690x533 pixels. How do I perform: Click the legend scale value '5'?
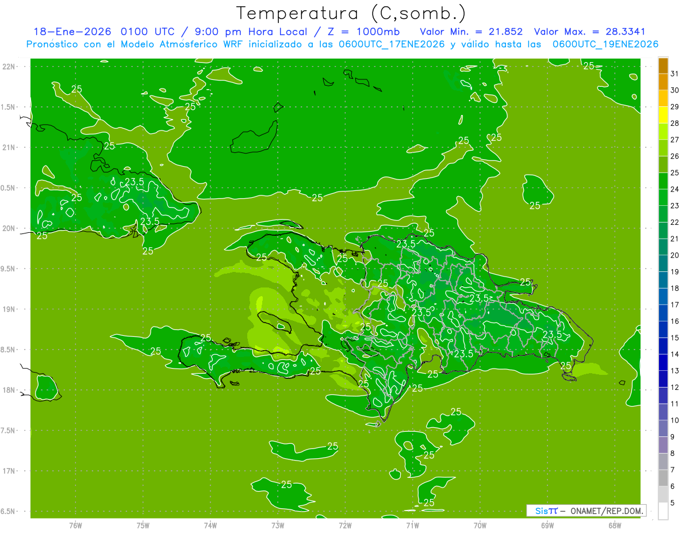pos(673,503)
